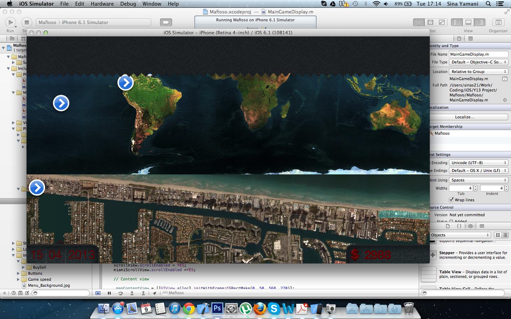
Task: Open the Hardware menu
Action: pyautogui.click(x=102, y=4)
